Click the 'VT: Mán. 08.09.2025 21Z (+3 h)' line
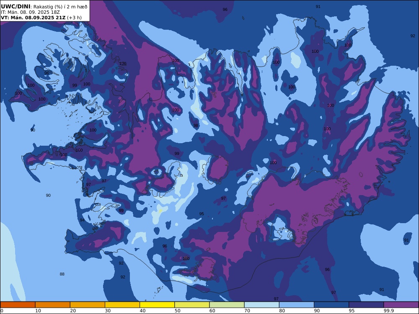 (41, 18)
